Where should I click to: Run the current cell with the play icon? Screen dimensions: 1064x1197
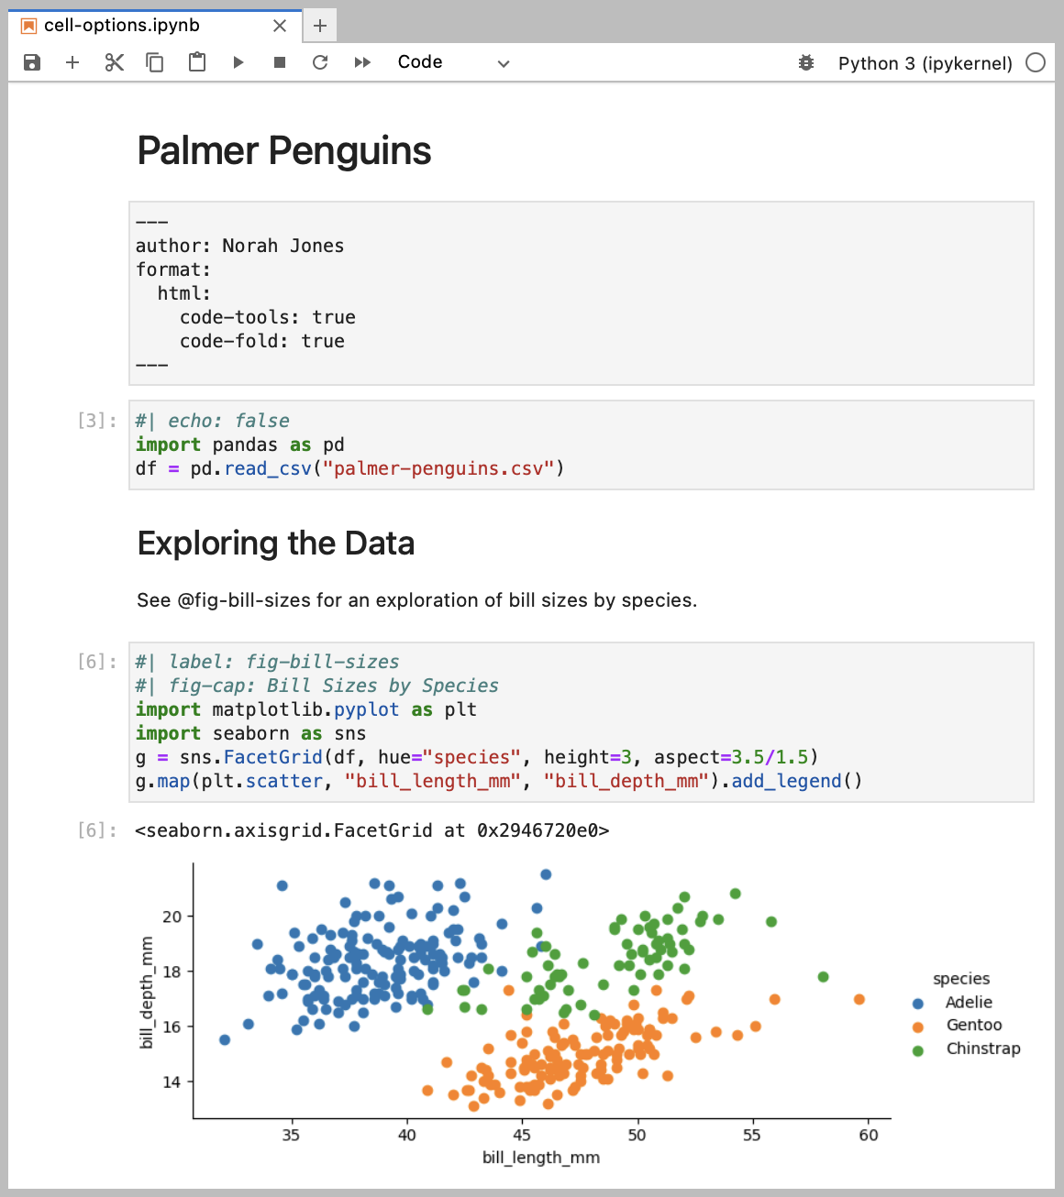click(x=238, y=62)
